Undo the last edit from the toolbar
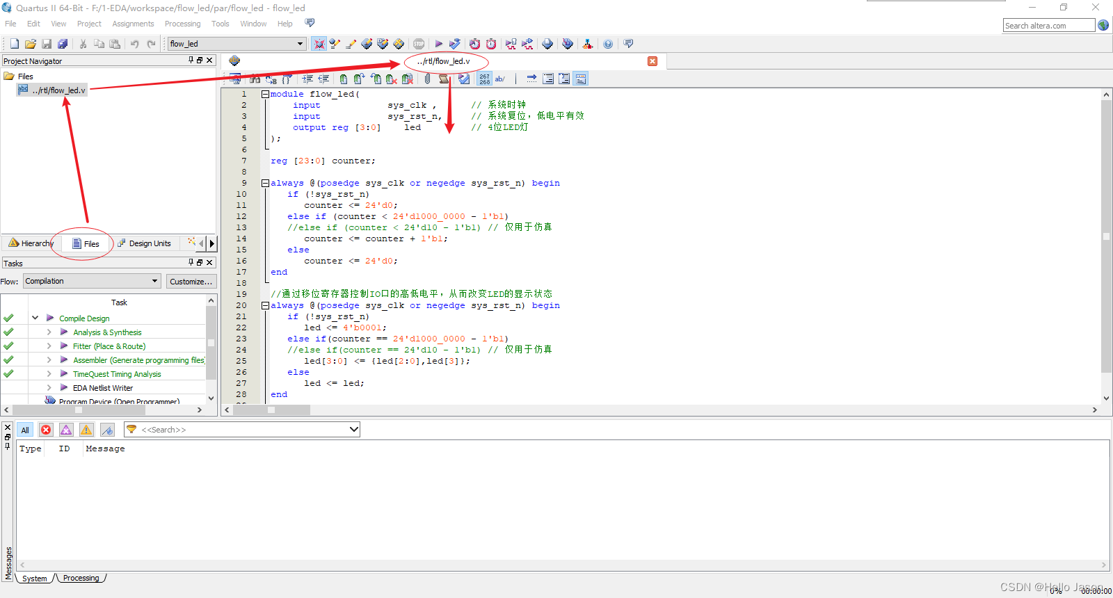1113x598 pixels. tap(134, 44)
